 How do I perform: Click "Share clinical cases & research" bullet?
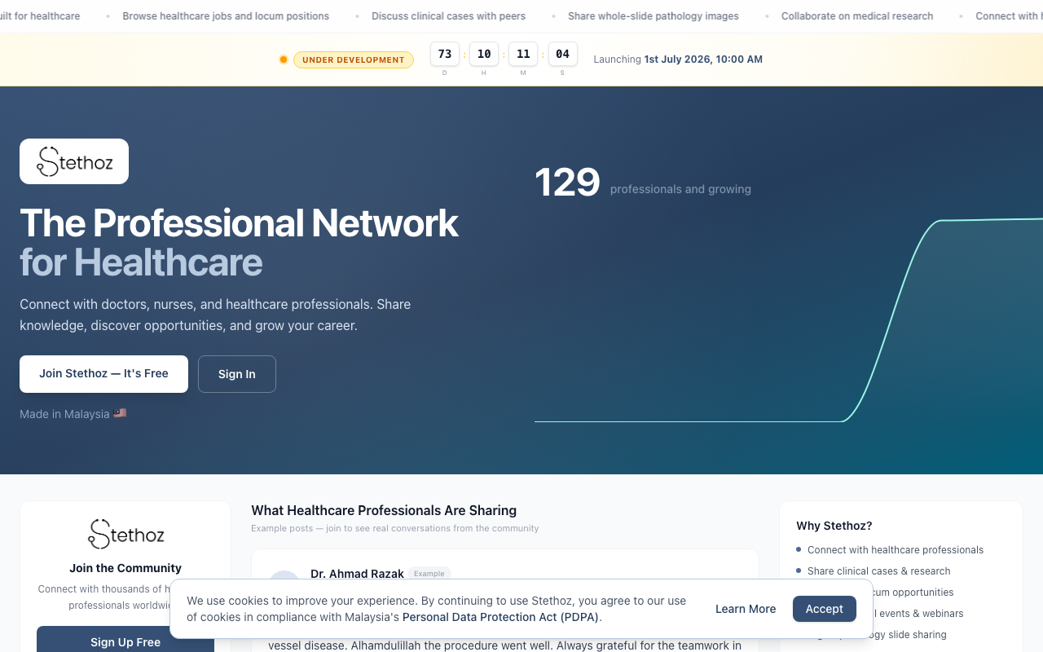(879, 571)
